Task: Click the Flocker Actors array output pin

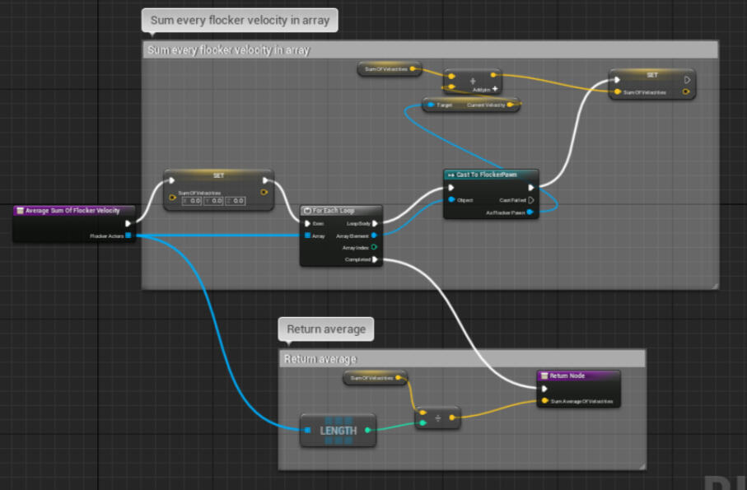Action: pos(129,236)
